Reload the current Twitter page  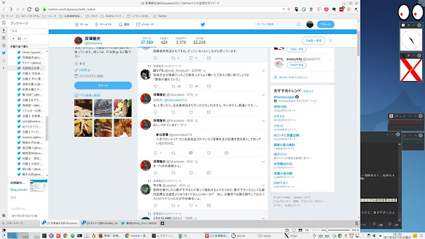click(x=29, y=9)
